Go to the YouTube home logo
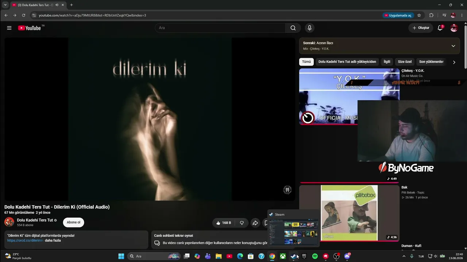 point(30,28)
